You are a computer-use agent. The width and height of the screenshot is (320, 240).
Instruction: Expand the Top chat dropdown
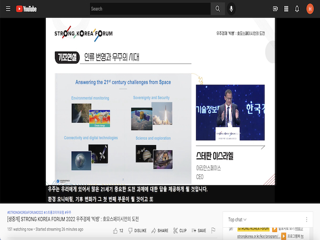237,220
